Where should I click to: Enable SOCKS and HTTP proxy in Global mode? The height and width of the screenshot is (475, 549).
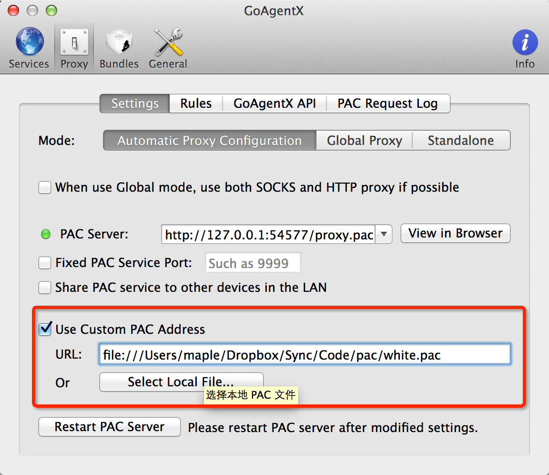45,187
